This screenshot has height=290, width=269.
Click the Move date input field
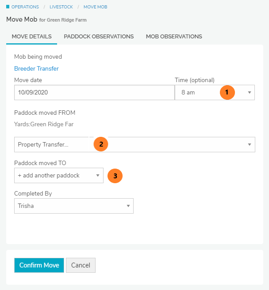click(x=94, y=93)
